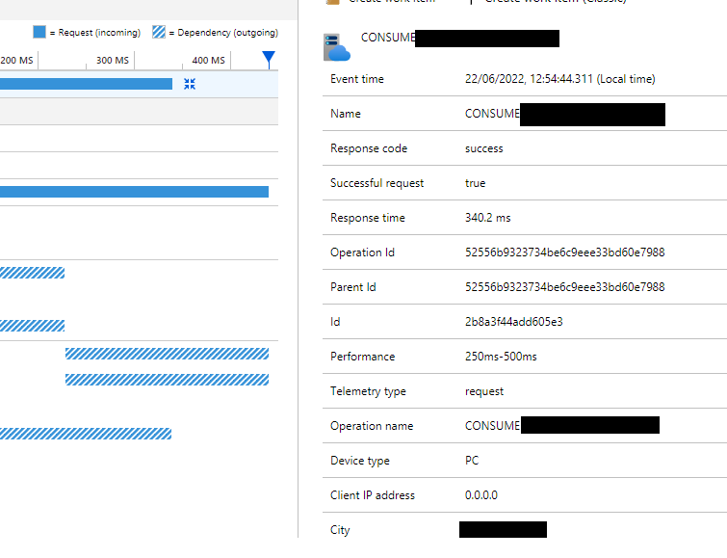Screen dimensions: 727x558
Task: Select the top solid request bar
Action: tap(86, 84)
